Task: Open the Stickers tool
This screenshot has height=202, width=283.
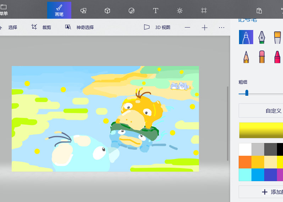Action: pyautogui.click(x=132, y=11)
